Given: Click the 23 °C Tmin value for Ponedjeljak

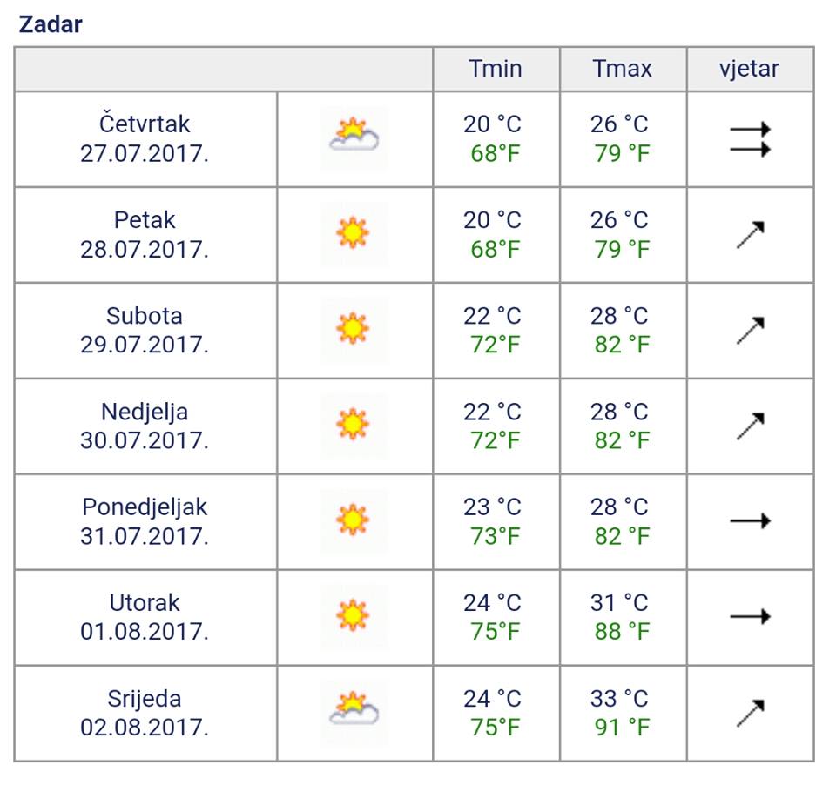Looking at the screenshot, I should (492, 507).
